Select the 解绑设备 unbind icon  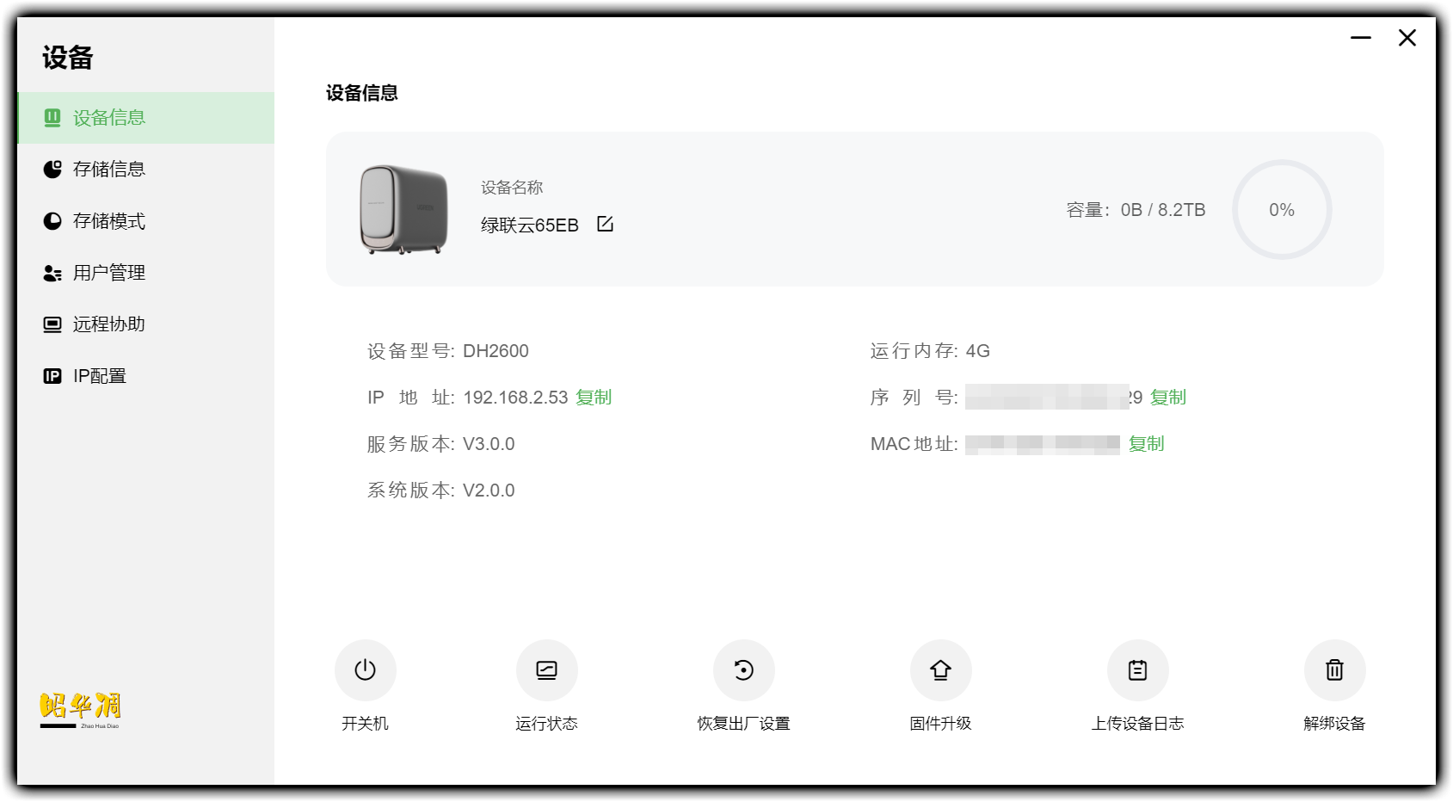[x=1334, y=669]
